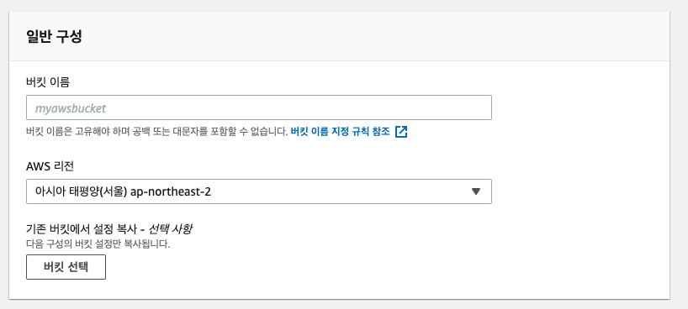Click the 기존 버킷에서 설정 복사 label
This screenshot has height=309, width=688.
[84, 229]
